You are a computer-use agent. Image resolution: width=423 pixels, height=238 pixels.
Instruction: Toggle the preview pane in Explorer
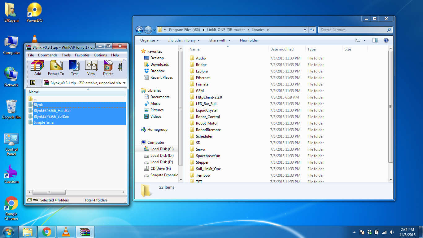[x=375, y=40]
